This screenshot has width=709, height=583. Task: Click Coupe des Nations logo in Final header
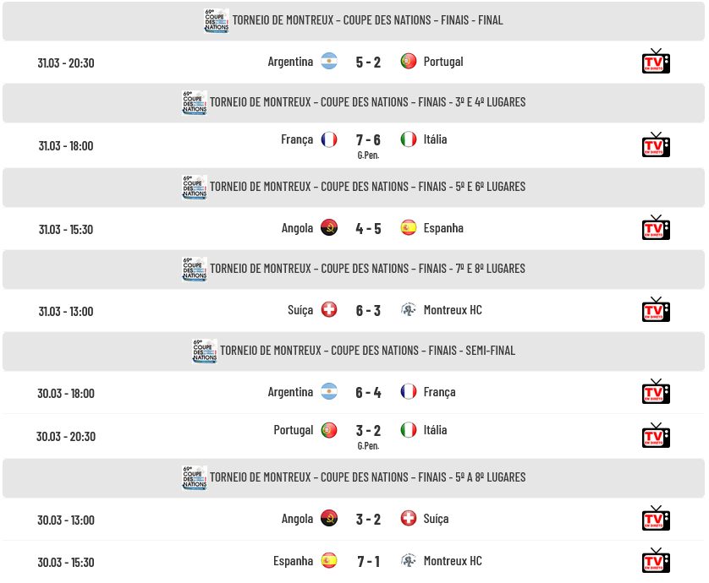click(x=217, y=21)
